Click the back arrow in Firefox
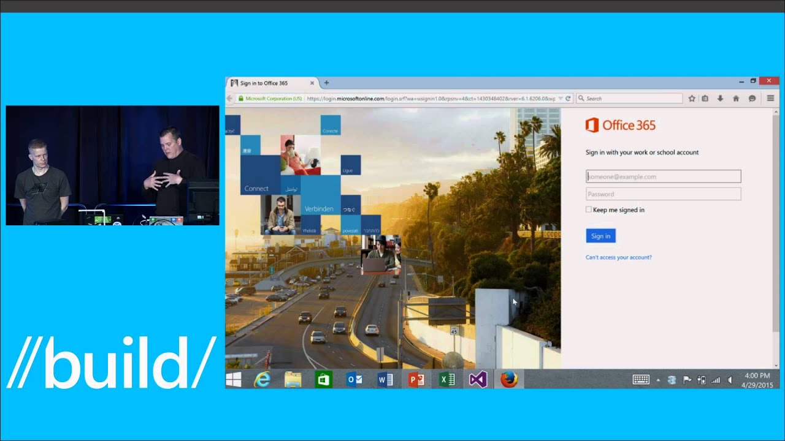This screenshot has height=441, width=785. click(230, 99)
